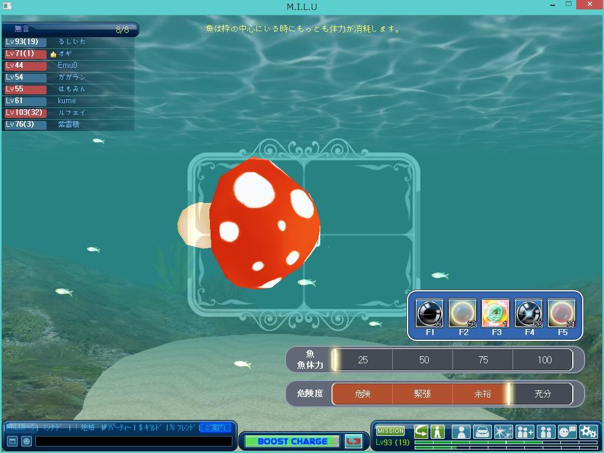
Task: Open the car garage icon
Action: (x=482, y=432)
